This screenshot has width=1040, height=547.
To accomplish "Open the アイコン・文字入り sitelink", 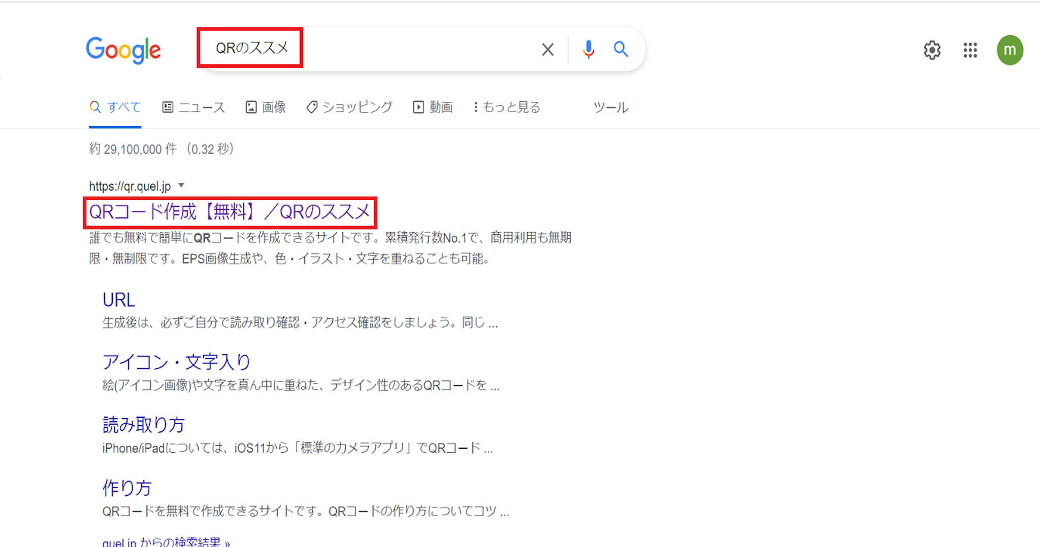I will click(176, 362).
